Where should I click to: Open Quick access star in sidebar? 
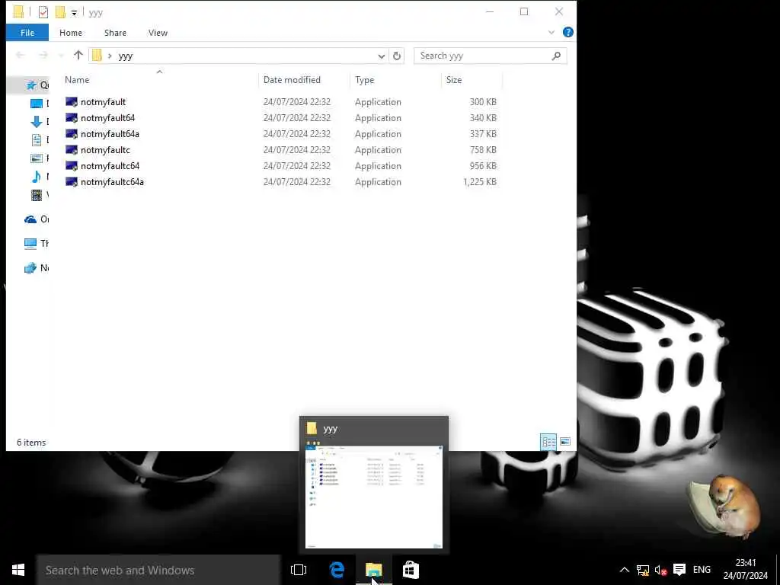[31, 85]
